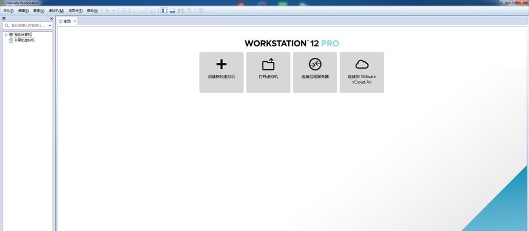Open the 帮助(H) menu
Viewport: 529px width, 231px height.
[92, 11]
